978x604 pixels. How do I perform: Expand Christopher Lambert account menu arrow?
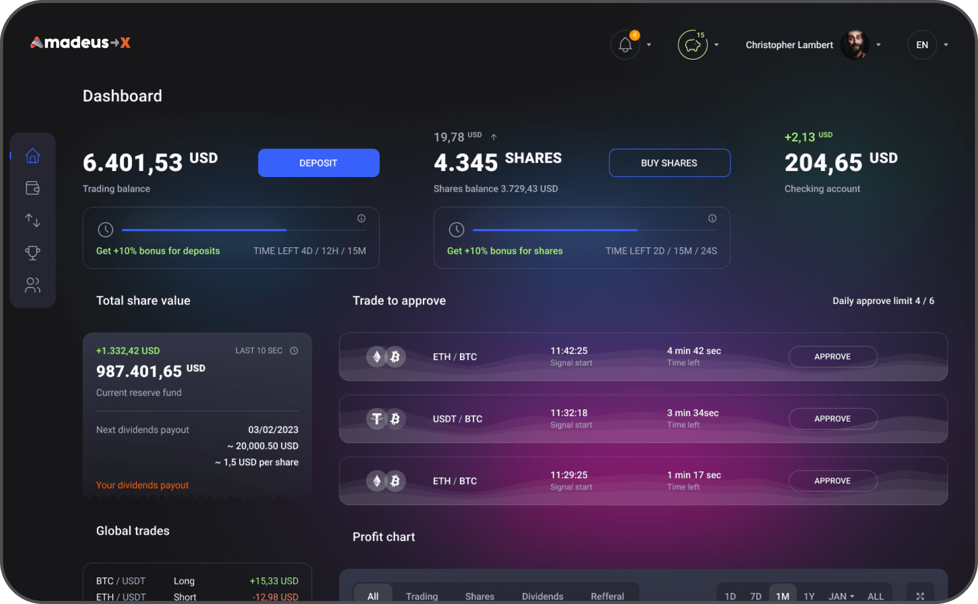point(879,45)
